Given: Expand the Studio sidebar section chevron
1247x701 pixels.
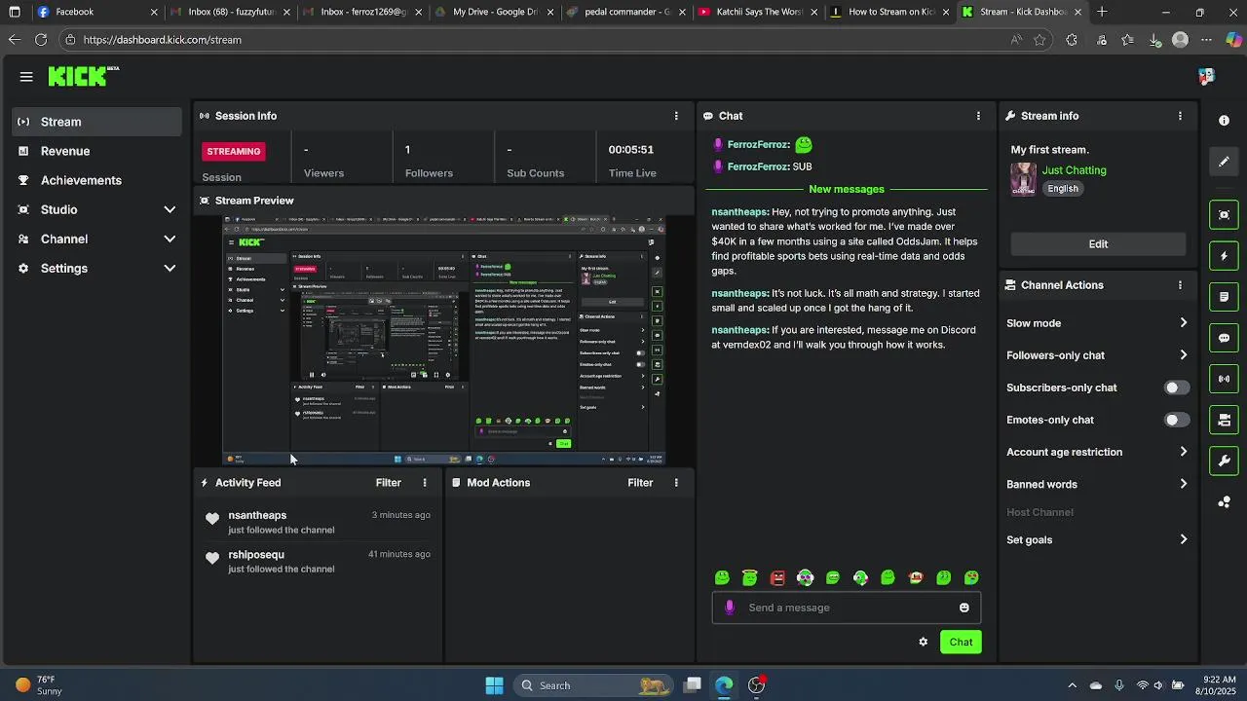Looking at the screenshot, I should click(170, 209).
